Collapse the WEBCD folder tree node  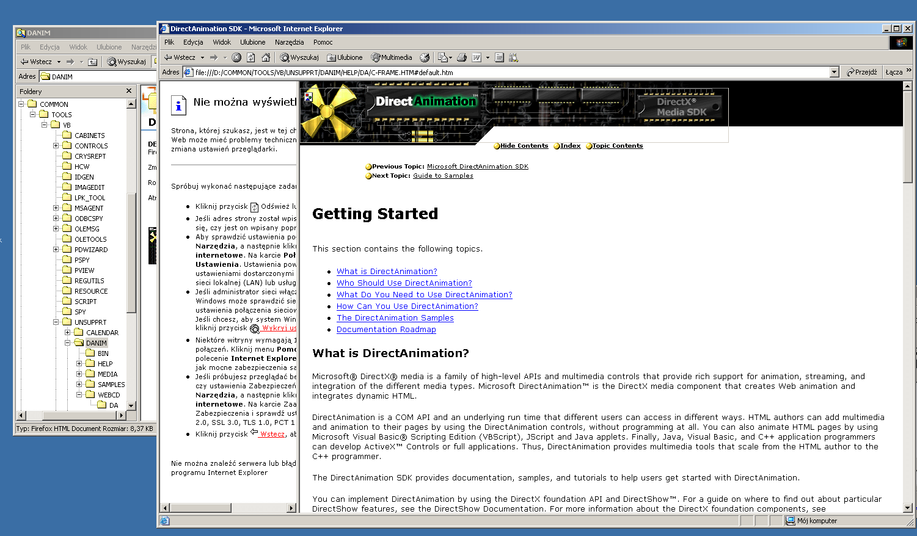click(79, 395)
